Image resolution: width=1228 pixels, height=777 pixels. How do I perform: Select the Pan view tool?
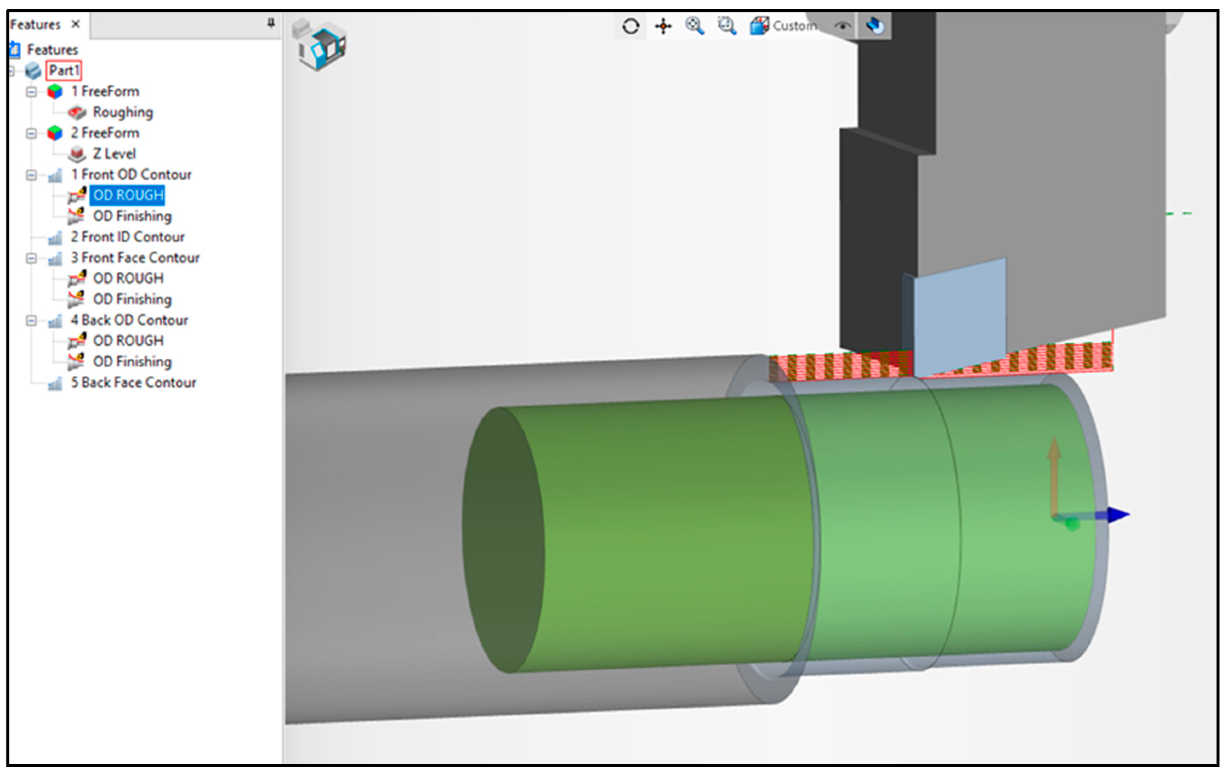coord(663,26)
